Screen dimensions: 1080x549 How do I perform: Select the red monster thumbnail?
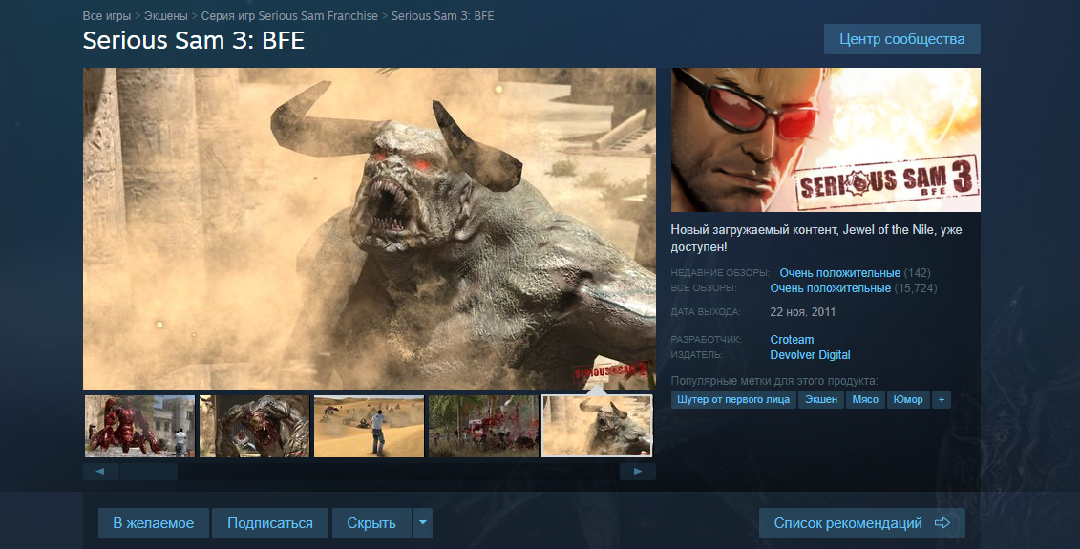pos(139,427)
